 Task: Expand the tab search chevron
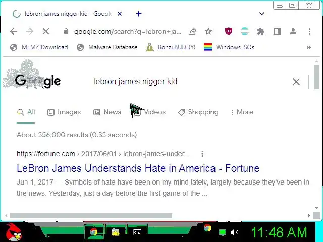point(262,14)
